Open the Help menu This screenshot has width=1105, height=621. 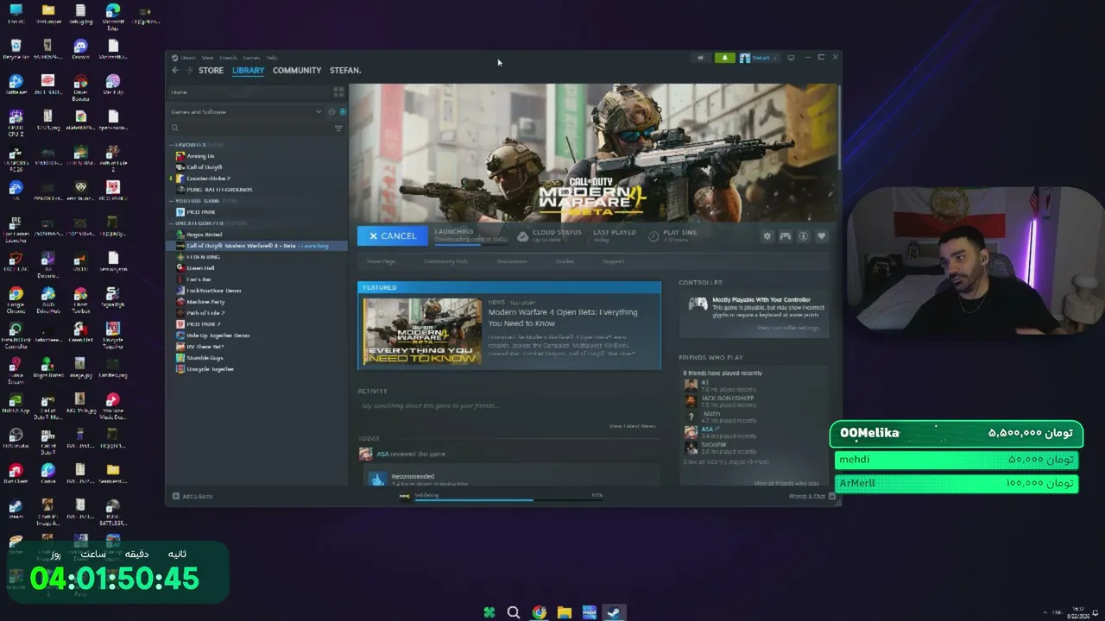point(271,58)
